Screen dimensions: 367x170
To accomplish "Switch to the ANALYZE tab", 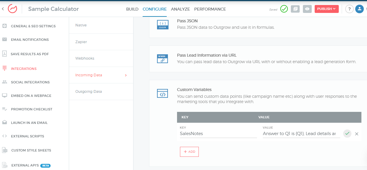I will pos(180,9).
